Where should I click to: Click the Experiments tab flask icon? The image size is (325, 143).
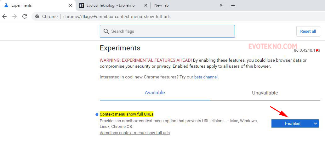[x=6, y=5]
